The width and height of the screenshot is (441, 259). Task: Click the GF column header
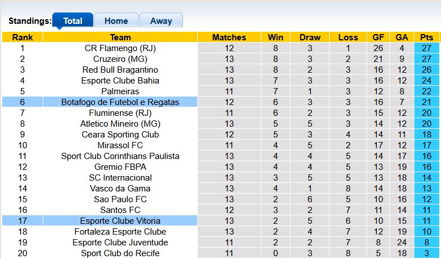378,37
